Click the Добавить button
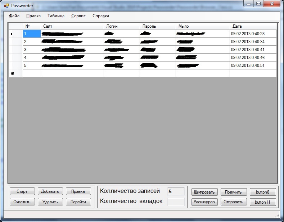This screenshot has width=284, height=222. (x=50, y=191)
